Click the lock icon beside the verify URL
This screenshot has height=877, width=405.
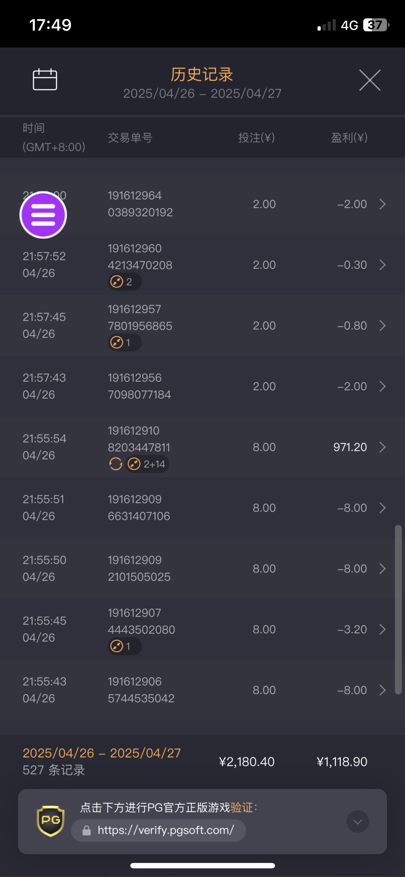[x=86, y=831]
